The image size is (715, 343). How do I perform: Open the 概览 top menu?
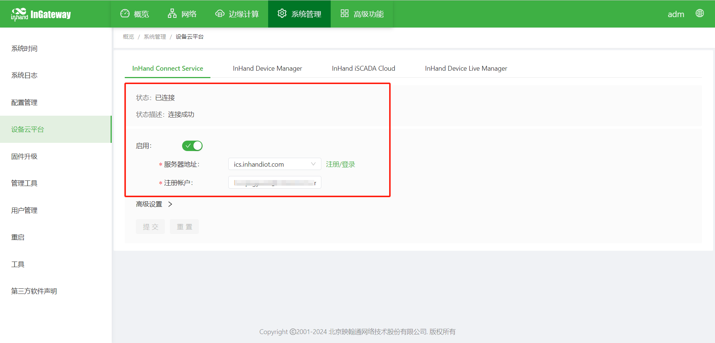[x=134, y=14]
